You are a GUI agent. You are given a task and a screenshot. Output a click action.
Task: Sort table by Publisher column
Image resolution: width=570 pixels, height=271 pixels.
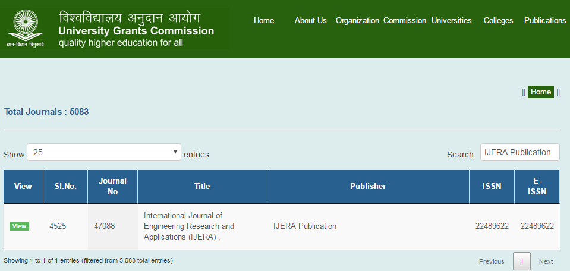368,187
